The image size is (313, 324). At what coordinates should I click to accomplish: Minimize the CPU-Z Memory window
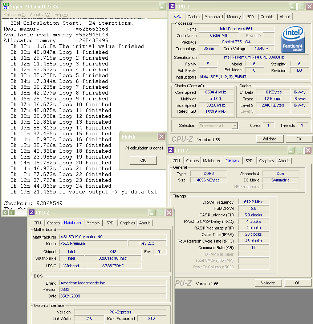point(291,151)
